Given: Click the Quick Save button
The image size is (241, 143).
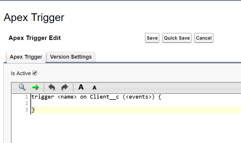Looking at the screenshot, I should [177, 38].
